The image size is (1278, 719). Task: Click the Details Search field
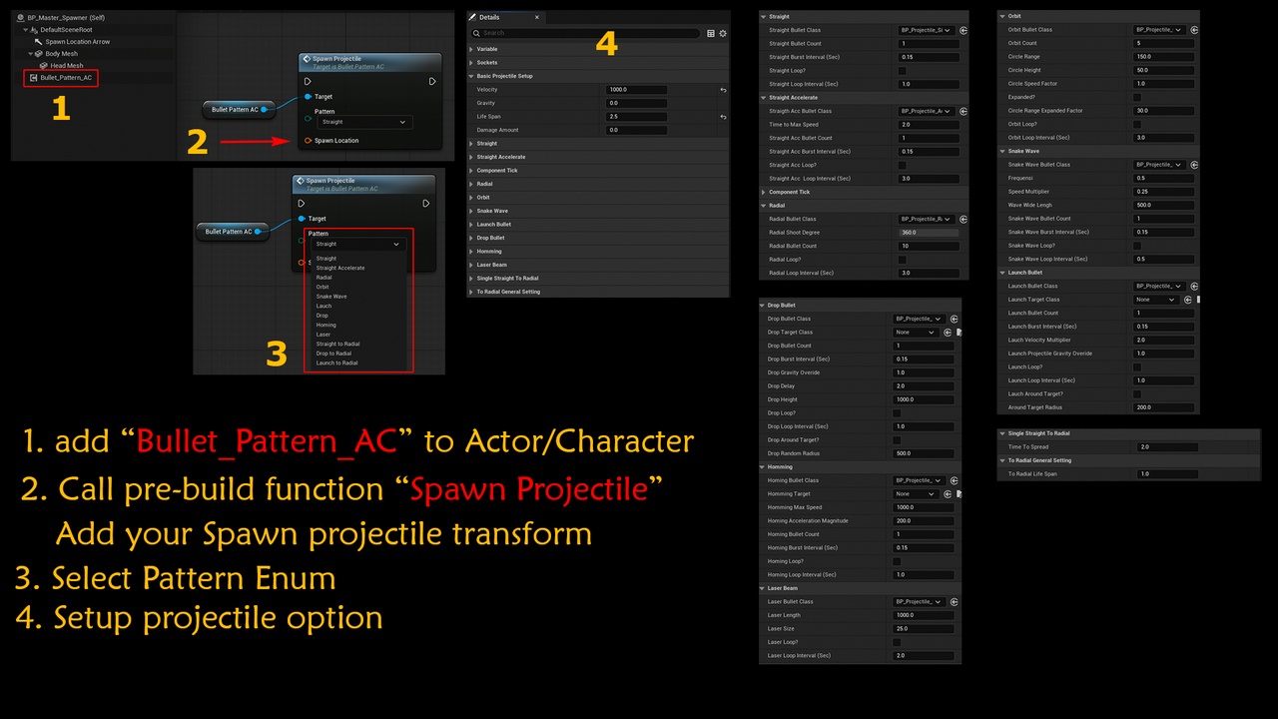[x=587, y=33]
